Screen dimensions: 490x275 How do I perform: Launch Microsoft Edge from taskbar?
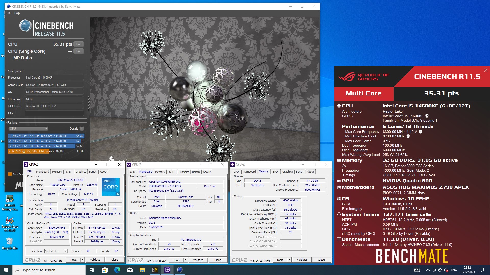pyautogui.click(x=117, y=270)
